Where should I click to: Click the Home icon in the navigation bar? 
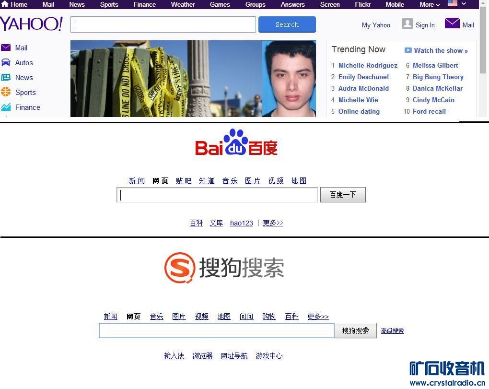5,4
